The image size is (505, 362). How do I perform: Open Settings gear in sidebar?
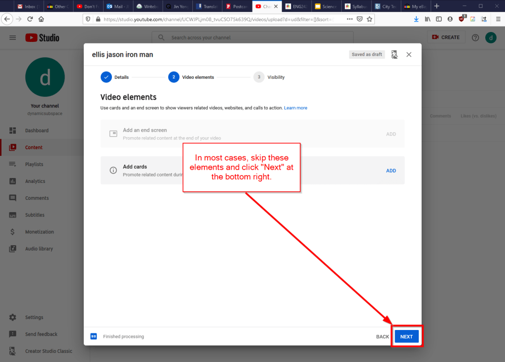click(x=14, y=318)
